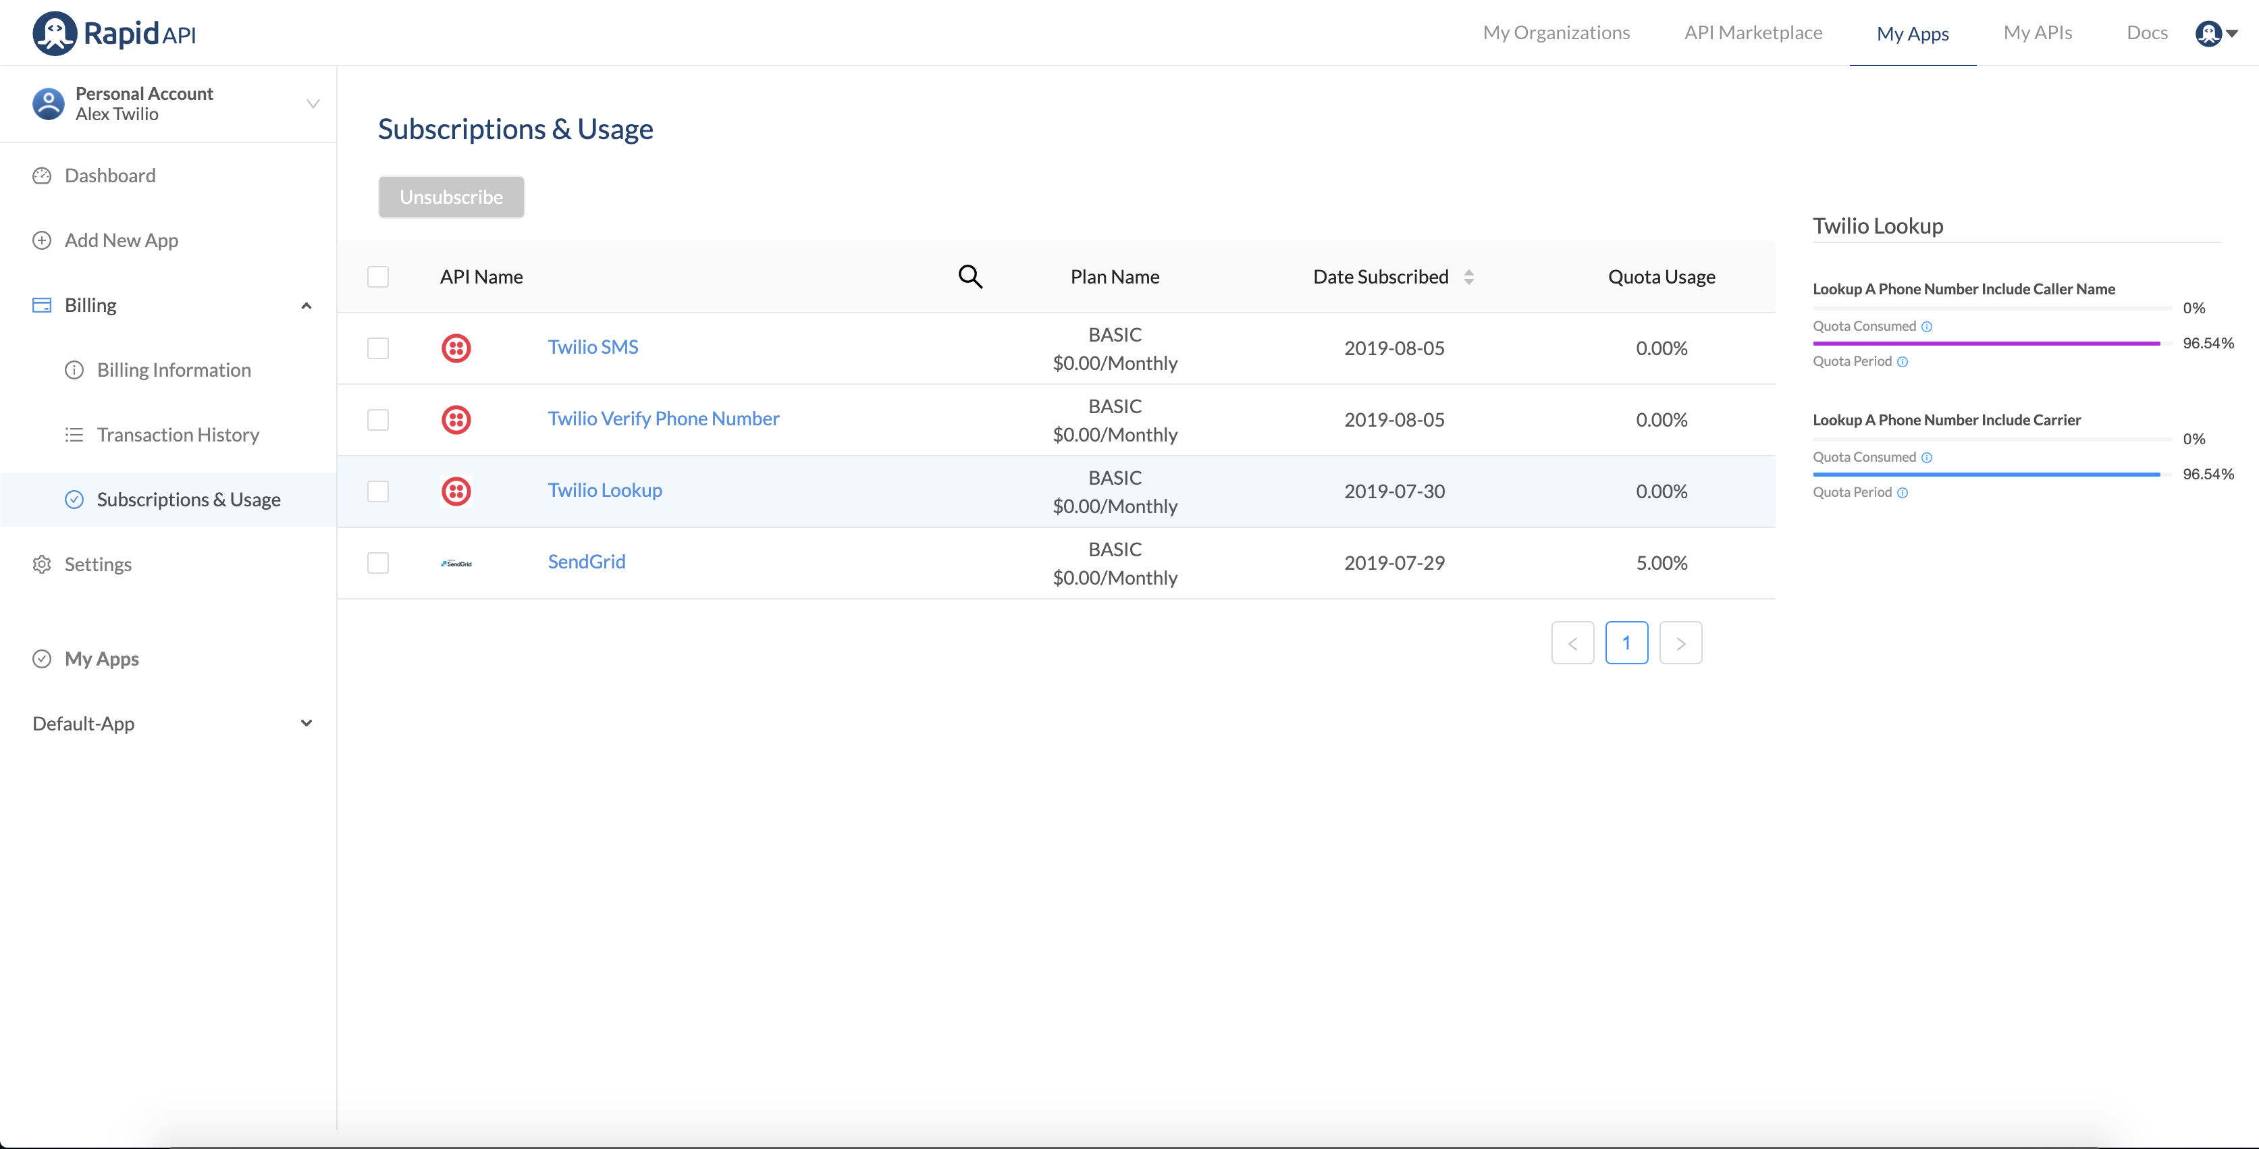The height and width of the screenshot is (1149, 2259).
Task: Click the purple Caller Name quota period bar
Action: (x=1986, y=344)
